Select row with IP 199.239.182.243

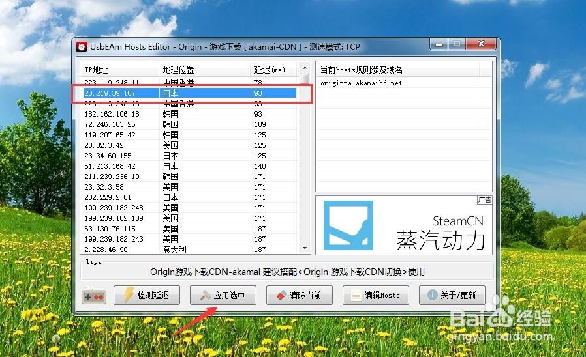coord(189,239)
